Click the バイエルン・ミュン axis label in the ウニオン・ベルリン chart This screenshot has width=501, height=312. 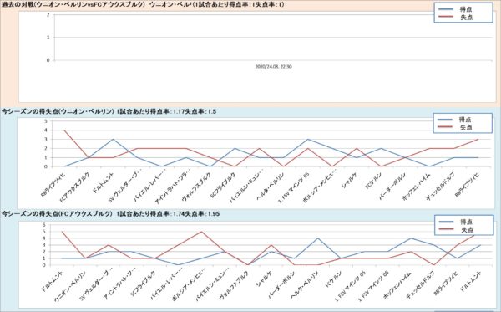click(x=246, y=187)
